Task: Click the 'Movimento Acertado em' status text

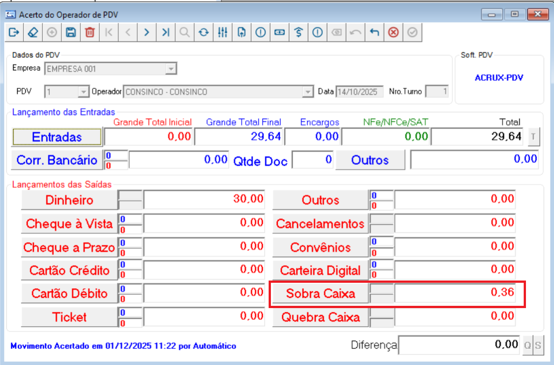Action: click(x=123, y=346)
